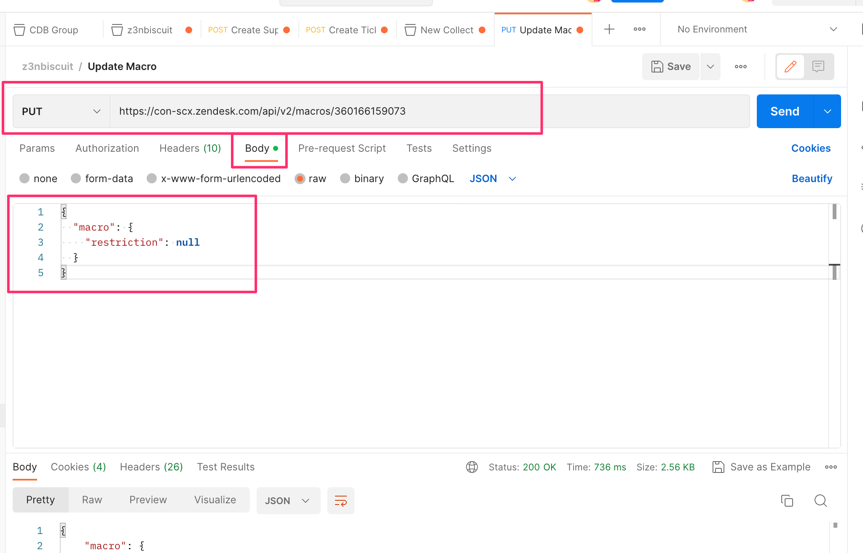Click the globe icon beside Status 200 OK

tap(472, 467)
